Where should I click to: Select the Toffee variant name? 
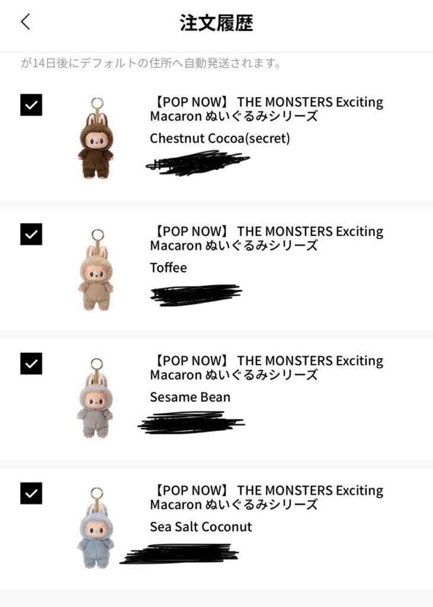(168, 267)
